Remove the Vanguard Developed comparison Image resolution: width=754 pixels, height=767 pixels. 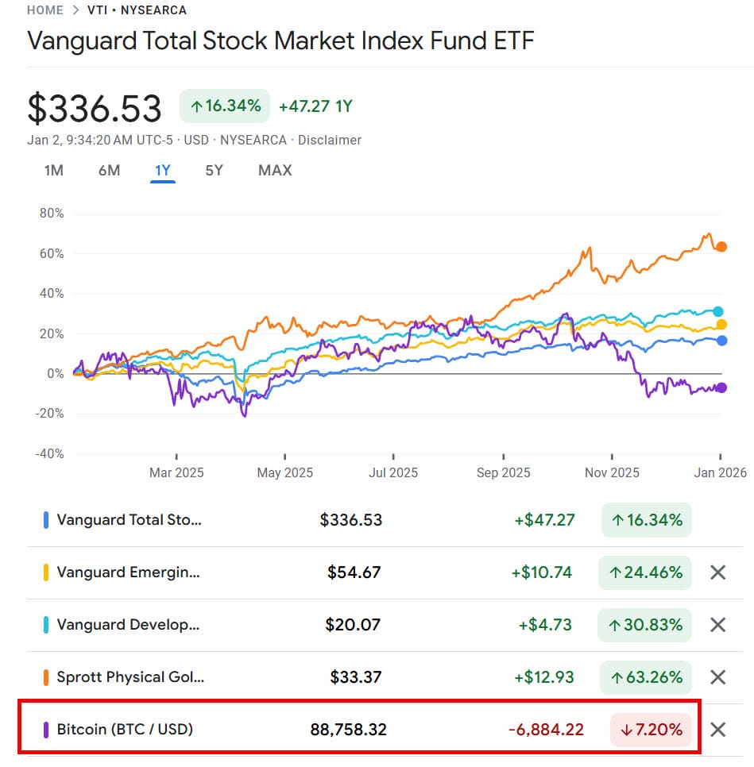coord(718,625)
